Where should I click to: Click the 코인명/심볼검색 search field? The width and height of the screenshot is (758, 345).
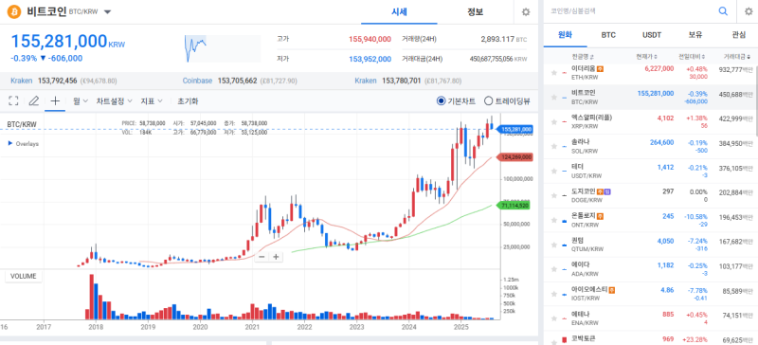(x=628, y=11)
